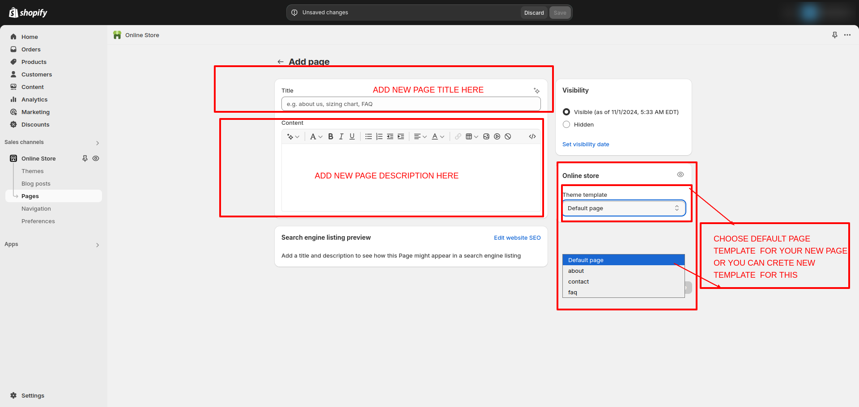Viewport: 859px width, 407px height.
Task: Toggle italic formatting
Action: pos(341,136)
